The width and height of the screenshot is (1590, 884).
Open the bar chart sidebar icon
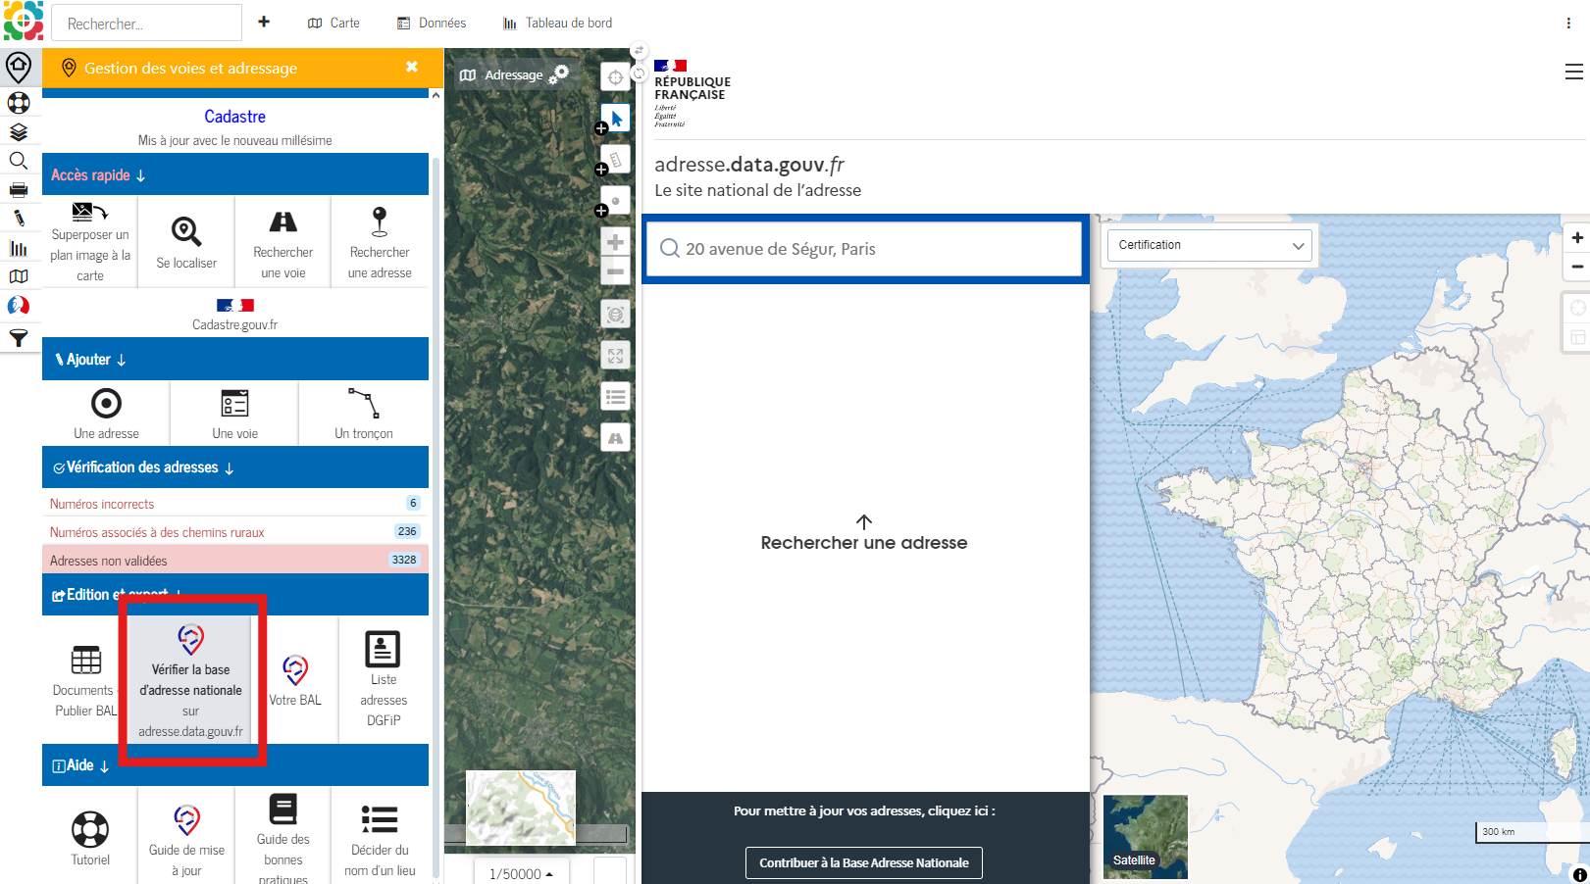click(x=19, y=248)
